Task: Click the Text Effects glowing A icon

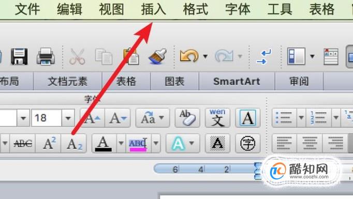Action: [x=178, y=144]
